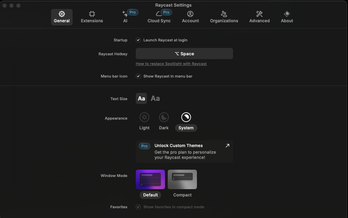Open Unlock Custom Themes arrow icon
Viewport: 348px width, 218px height.
coord(227,146)
